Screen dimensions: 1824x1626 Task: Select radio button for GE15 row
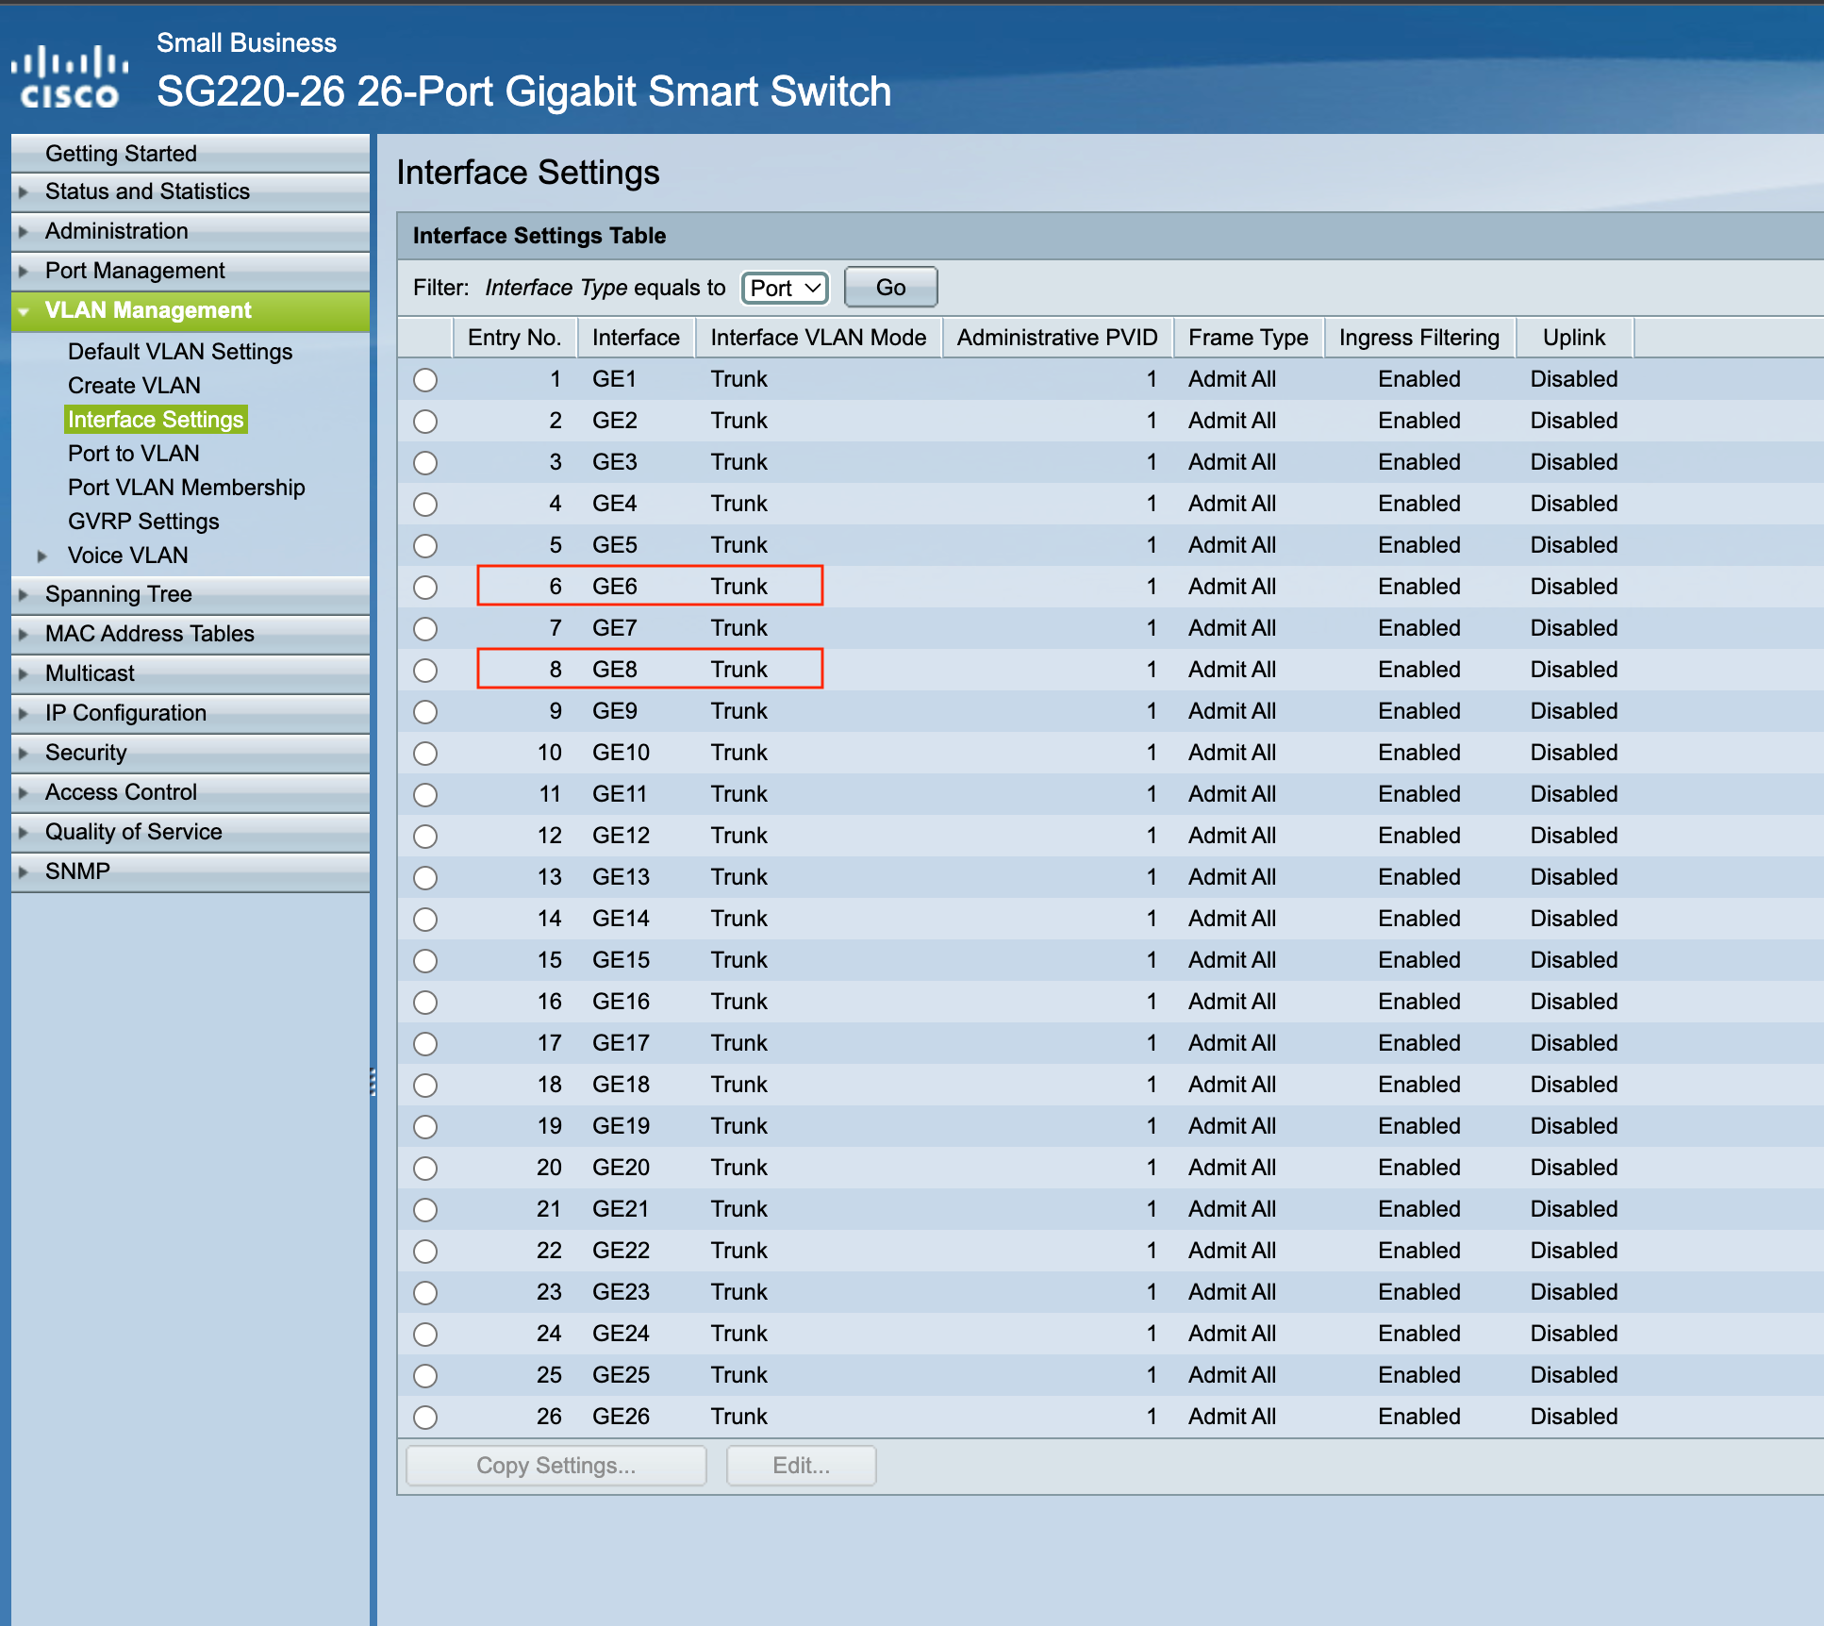tap(425, 961)
